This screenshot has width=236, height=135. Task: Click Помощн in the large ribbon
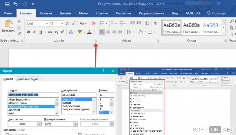click(x=217, y=13)
